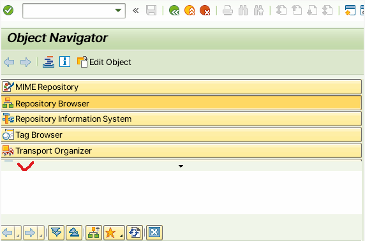This screenshot has height=241, width=365.
Task: Click the green Back icon
Action: 174,10
